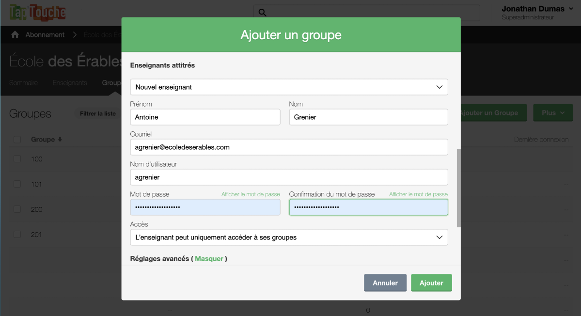Click into the Courriel email field
The height and width of the screenshot is (316, 581).
(289, 147)
